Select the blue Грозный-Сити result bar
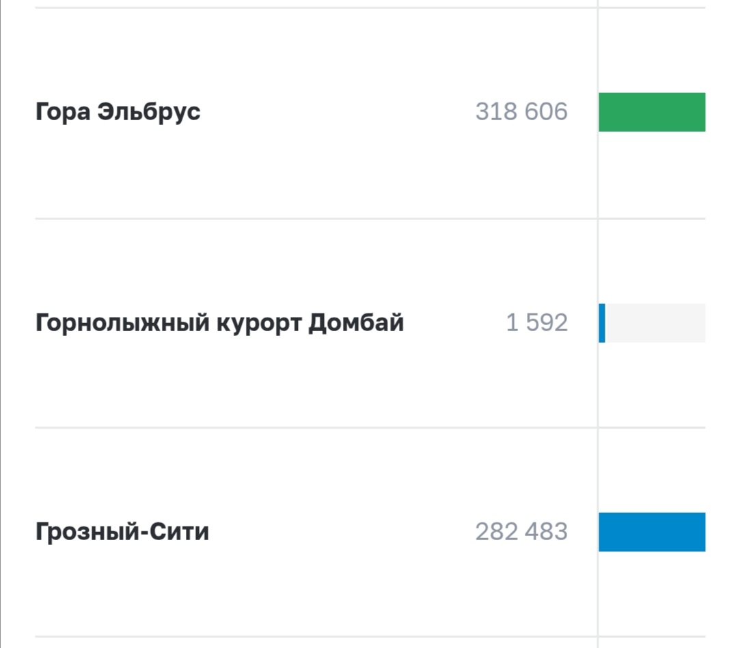 (x=652, y=532)
